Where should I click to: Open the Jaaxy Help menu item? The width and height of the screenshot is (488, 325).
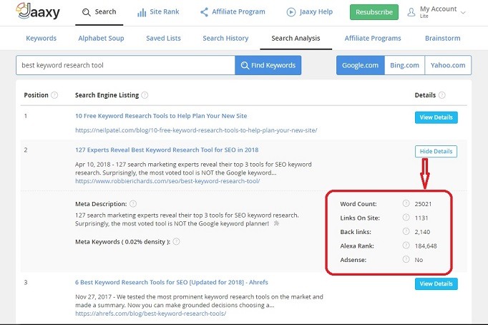(x=309, y=12)
